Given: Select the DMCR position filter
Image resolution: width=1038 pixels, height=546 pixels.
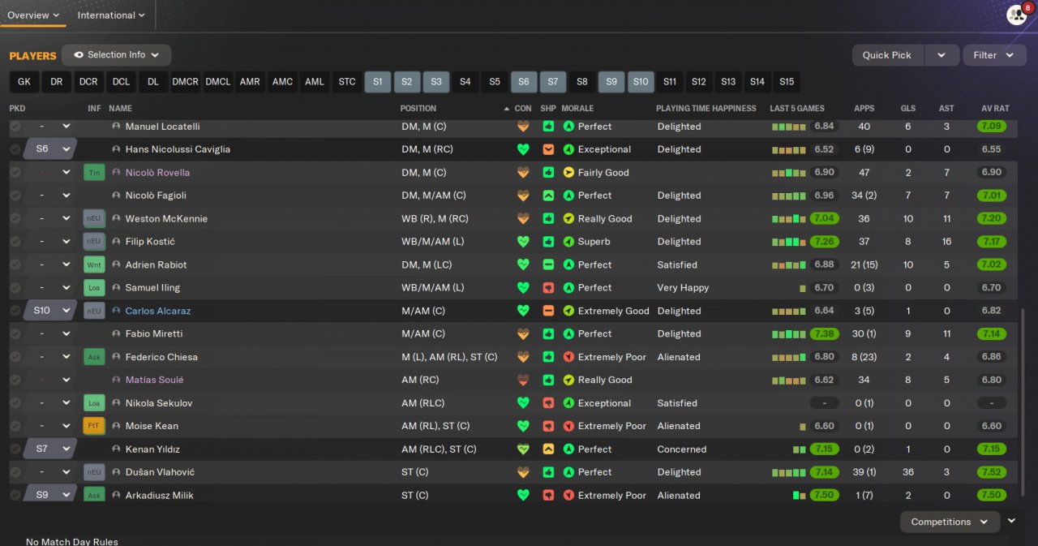Looking at the screenshot, I should click(x=186, y=82).
